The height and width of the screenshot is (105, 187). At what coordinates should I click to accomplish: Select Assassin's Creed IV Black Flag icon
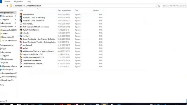pyautogui.click(x=21, y=17)
